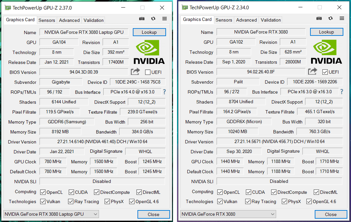The width and height of the screenshot is (351, 222).
Task: Toggle DirectML checkbox in GPU-Z 2.34.0
Action: (x=316, y=192)
